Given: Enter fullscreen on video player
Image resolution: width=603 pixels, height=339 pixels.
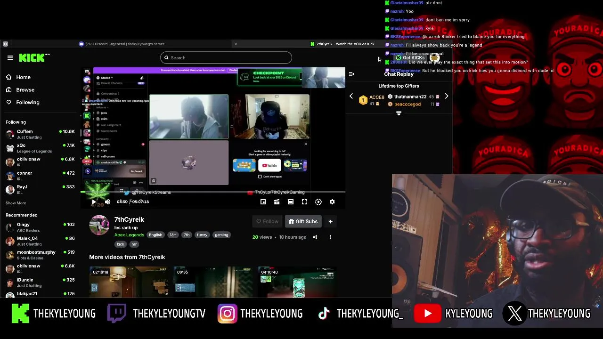Looking at the screenshot, I should [304, 202].
